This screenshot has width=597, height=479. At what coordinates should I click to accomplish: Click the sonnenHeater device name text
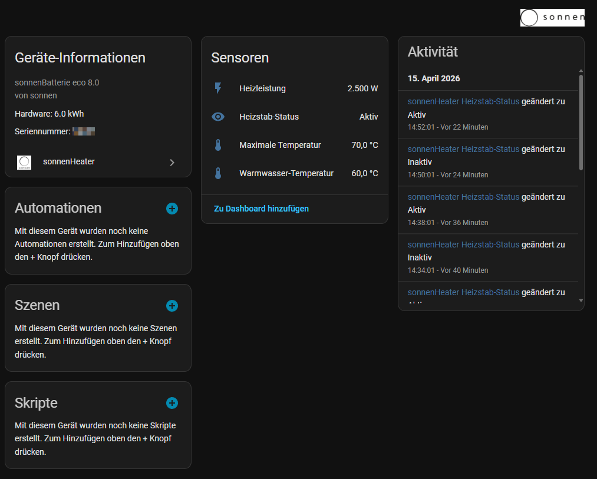(x=69, y=161)
